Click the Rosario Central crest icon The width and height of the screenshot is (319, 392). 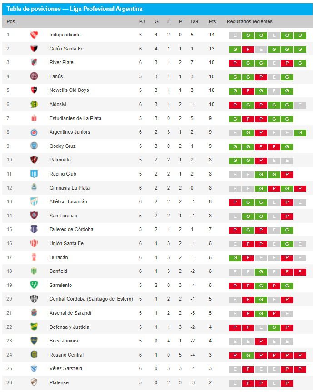(x=34, y=355)
